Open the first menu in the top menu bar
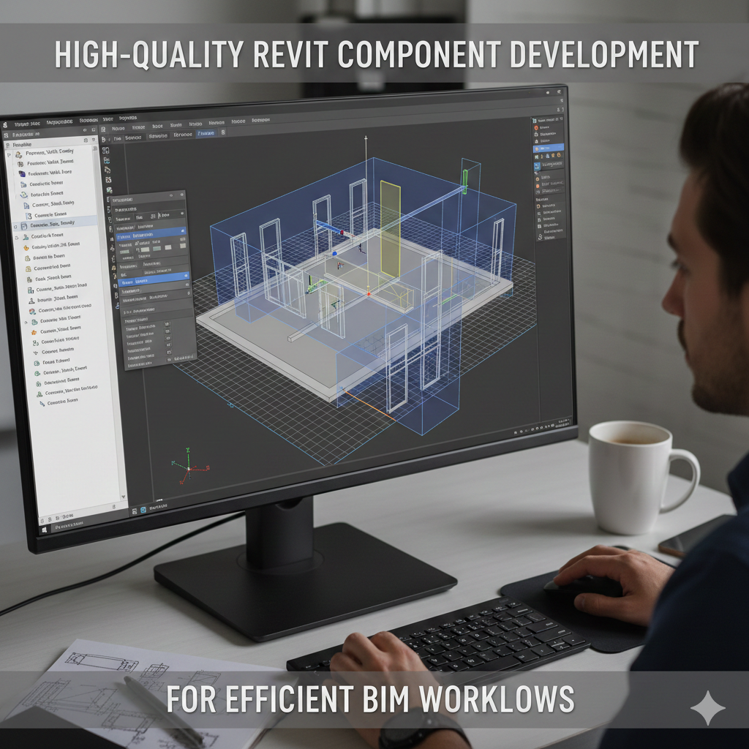This screenshot has height=749, width=749. point(26,124)
